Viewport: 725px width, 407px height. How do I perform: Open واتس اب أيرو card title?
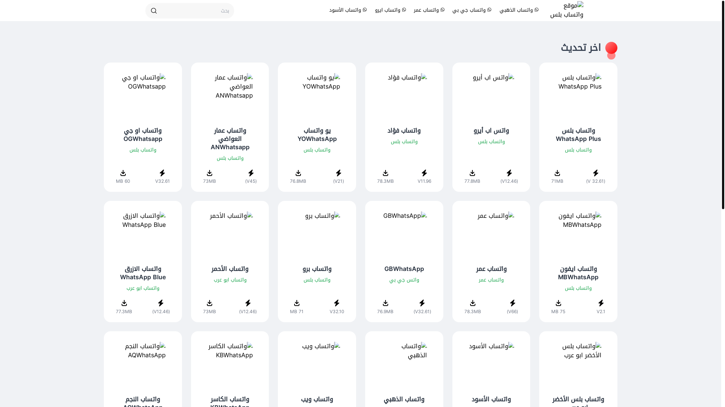[x=491, y=130]
